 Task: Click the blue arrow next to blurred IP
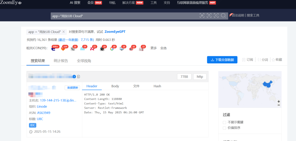[x=74, y=77]
